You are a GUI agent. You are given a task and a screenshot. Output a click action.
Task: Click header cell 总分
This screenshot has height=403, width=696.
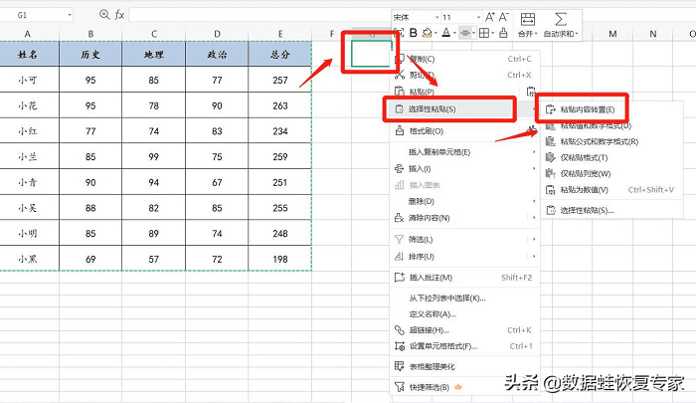[x=280, y=54]
